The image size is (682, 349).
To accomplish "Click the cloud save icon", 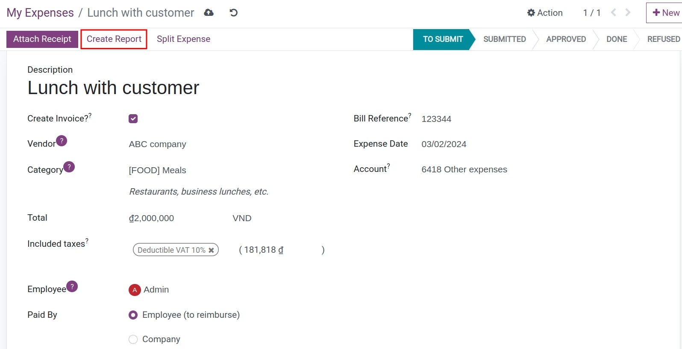I will pos(209,13).
